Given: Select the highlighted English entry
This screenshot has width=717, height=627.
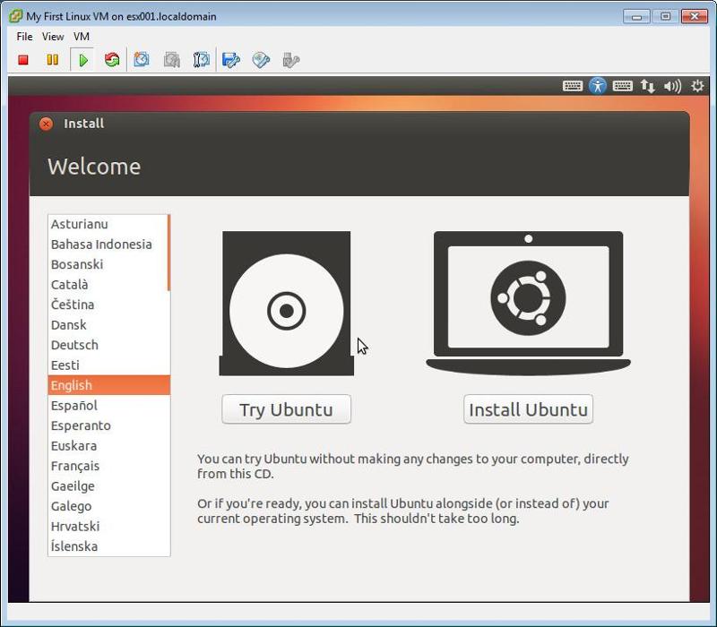Looking at the screenshot, I should [108, 385].
